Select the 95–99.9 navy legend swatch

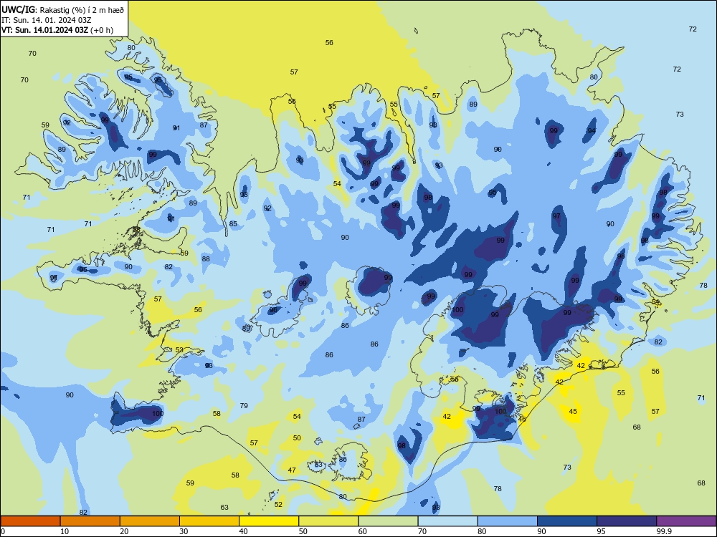627,521
